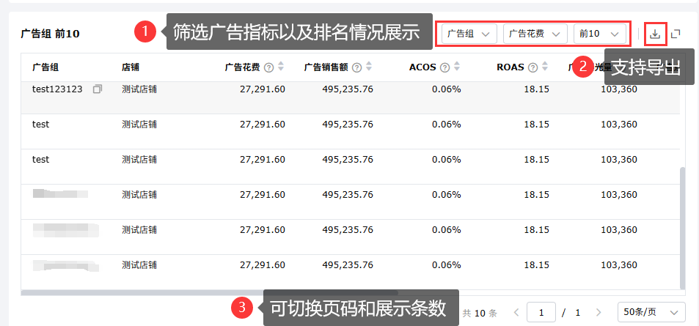Click the page number input field
699x326 pixels.
541,312
